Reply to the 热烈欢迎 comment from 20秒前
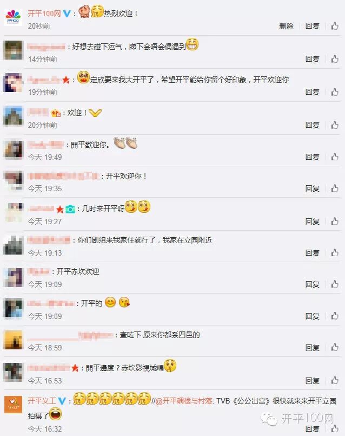This screenshot has width=345, height=436. [x=312, y=26]
